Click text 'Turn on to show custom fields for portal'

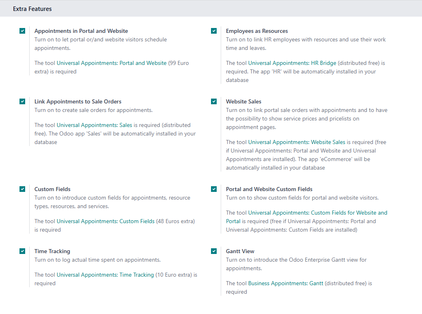[x=276, y=198]
